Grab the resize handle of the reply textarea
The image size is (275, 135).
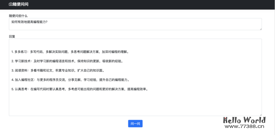[x=261, y=115]
